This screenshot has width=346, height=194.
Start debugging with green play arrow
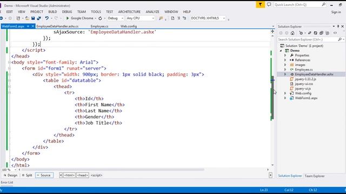[68, 18]
